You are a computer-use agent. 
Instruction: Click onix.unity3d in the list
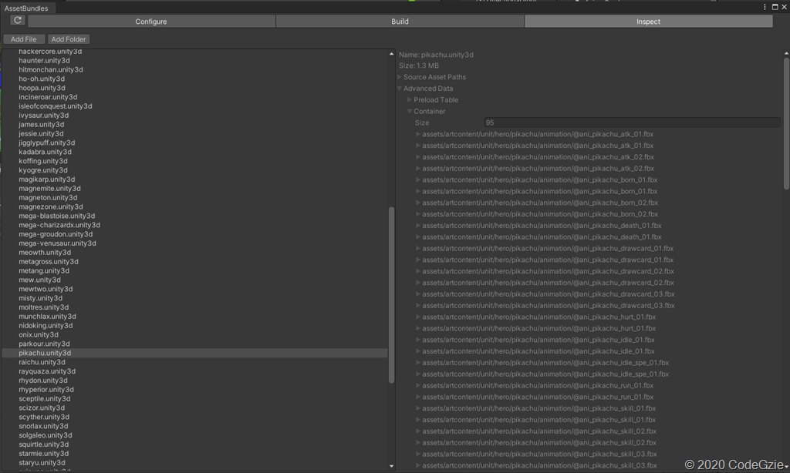click(39, 334)
